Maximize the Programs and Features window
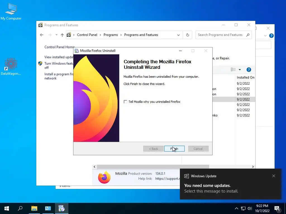The image size is (286, 214). pyautogui.click(x=236, y=25)
